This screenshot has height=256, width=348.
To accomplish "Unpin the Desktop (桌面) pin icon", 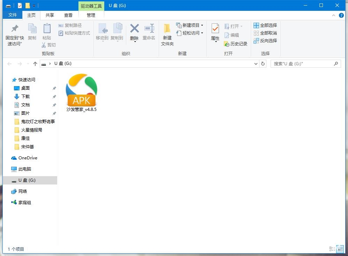I will (x=54, y=88).
